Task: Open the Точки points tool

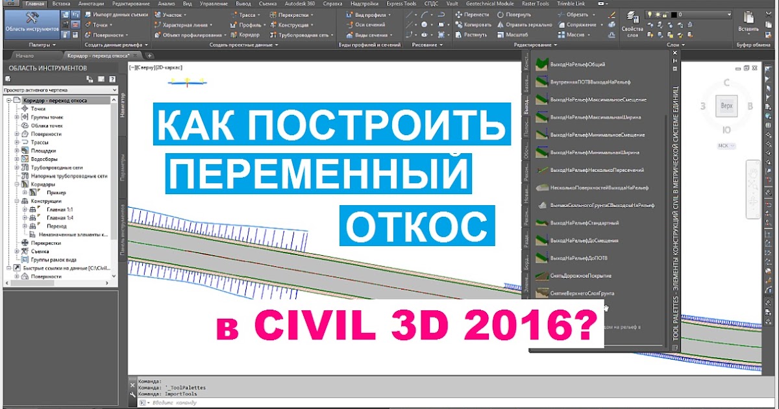Action: pyautogui.click(x=99, y=25)
